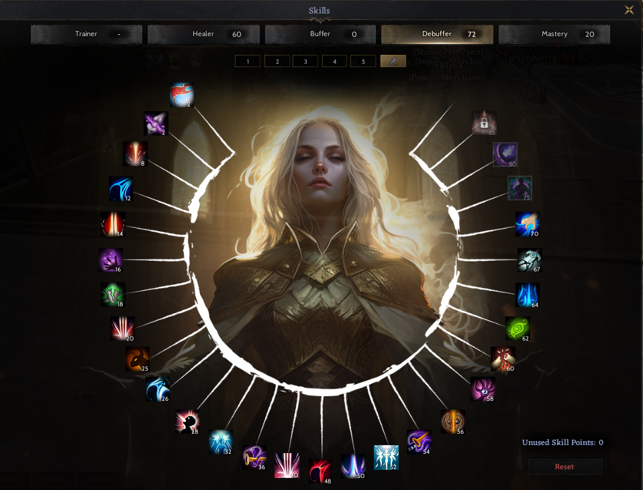Click the locked level 85 skill
The height and width of the screenshot is (490, 643).
point(484,123)
